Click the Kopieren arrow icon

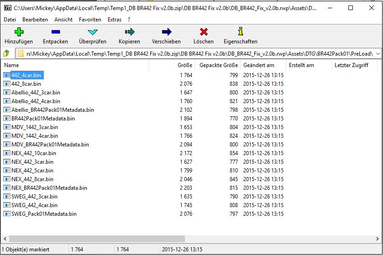pos(130,32)
